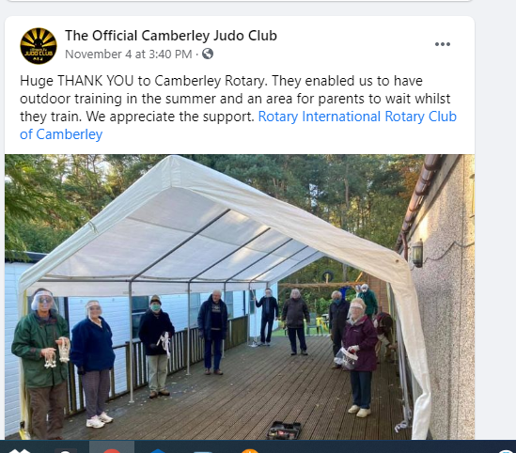Click the woman in maroon jacket in photo
Viewport: 516px width, 453px height.
(360, 357)
